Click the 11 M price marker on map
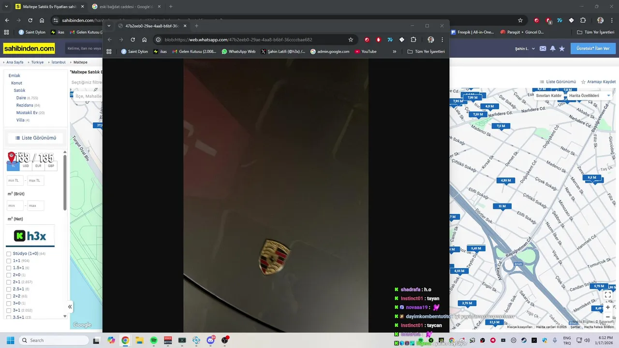Screen dimensions: 619x348 point(502,206)
